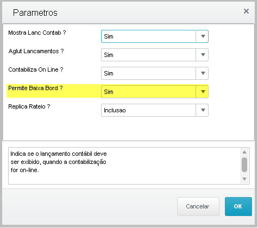This screenshot has width=258, height=228.
Task: Click the description box scroll up arrow
Action: tap(244, 152)
